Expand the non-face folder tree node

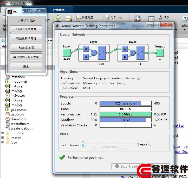[x=2, y=133]
